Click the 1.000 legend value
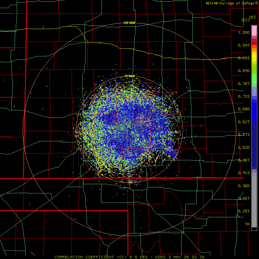The image size is (259, 259). (x=244, y=32)
